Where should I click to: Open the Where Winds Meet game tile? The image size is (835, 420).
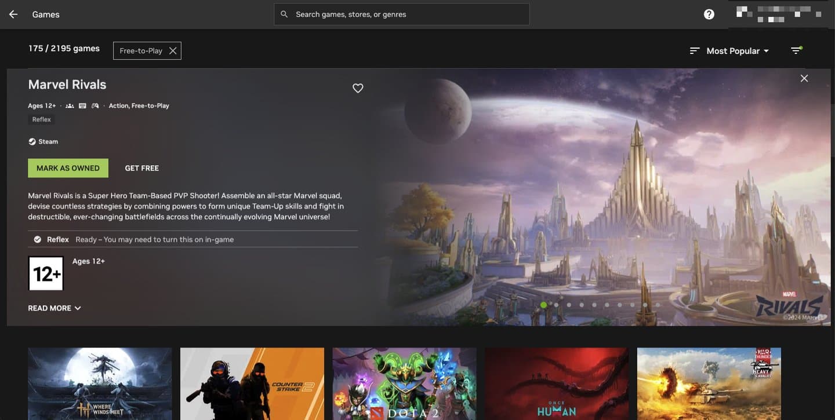(x=100, y=384)
